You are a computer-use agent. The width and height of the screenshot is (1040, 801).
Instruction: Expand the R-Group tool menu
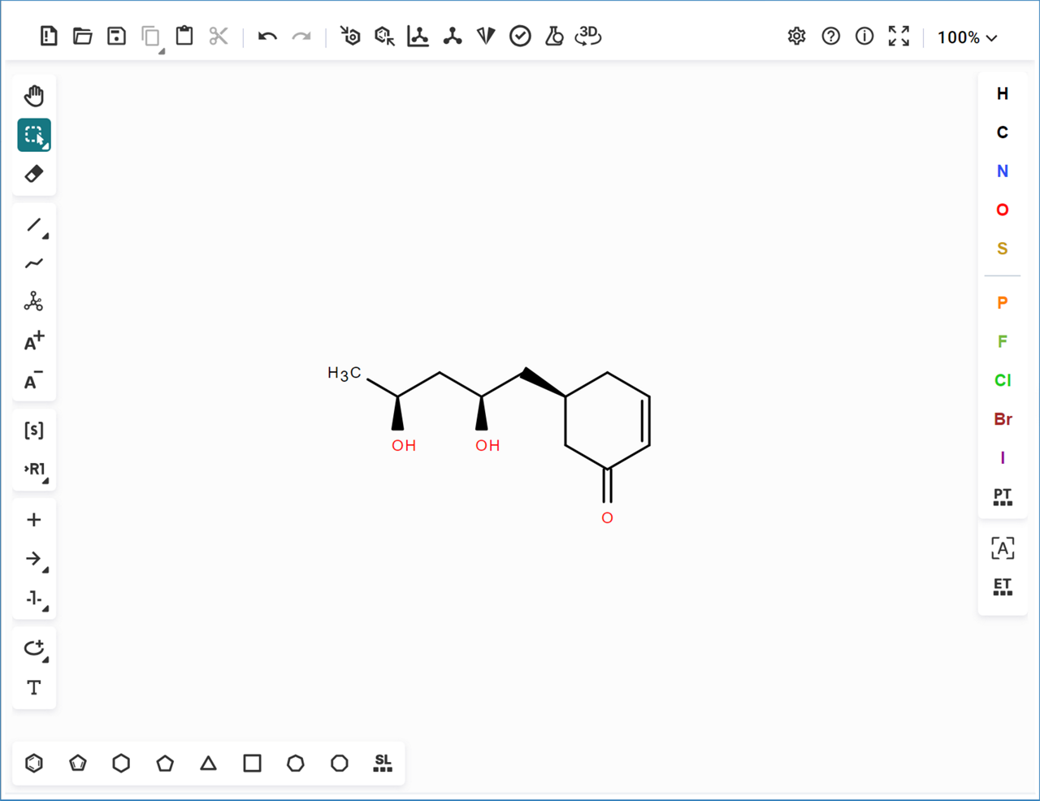click(x=34, y=470)
